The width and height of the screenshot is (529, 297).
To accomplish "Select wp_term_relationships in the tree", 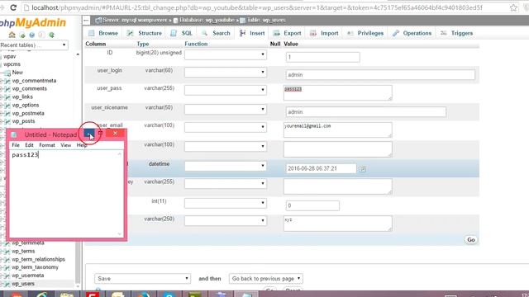I will click(x=39, y=259).
